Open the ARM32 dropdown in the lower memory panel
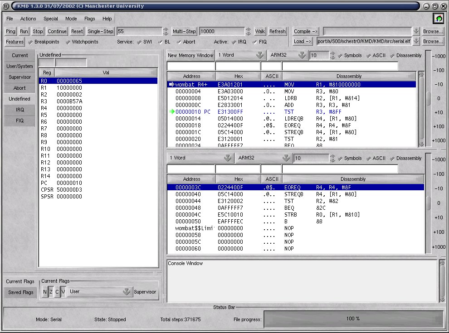The width and height of the screenshot is (449, 333). [263, 158]
